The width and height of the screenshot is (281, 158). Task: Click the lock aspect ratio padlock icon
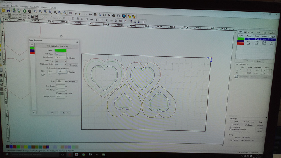click(x=32, y=17)
